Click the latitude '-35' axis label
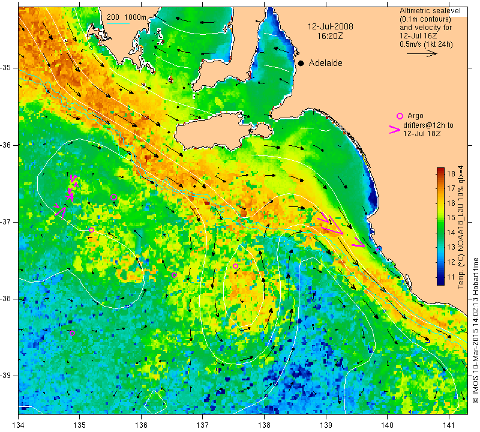The image size is (480, 432). click(7, 68)
